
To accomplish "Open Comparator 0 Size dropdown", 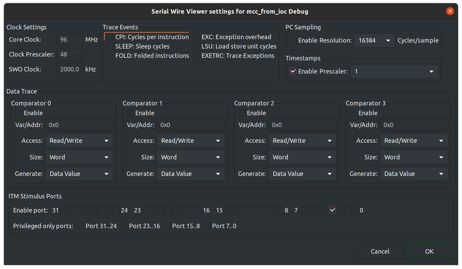I will click(x=79, y=157).
